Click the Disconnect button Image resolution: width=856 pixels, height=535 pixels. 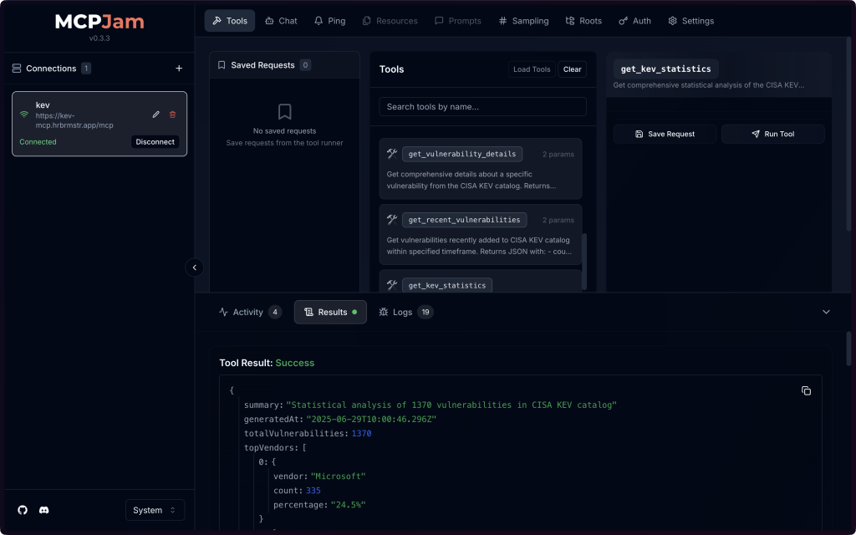(x=155, y=142)
